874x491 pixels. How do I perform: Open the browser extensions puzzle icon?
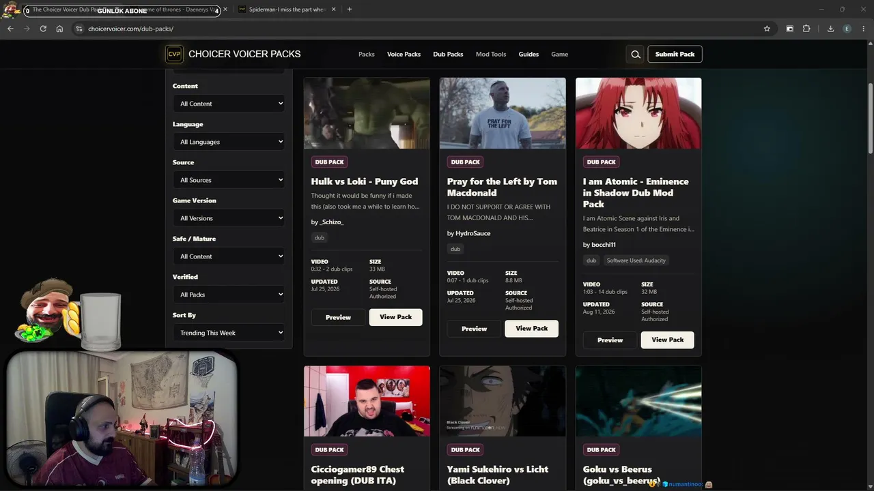coord(806,29)
